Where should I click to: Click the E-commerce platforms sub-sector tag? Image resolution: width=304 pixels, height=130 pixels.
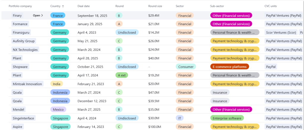pyautogui.click(x=229, y=67)
